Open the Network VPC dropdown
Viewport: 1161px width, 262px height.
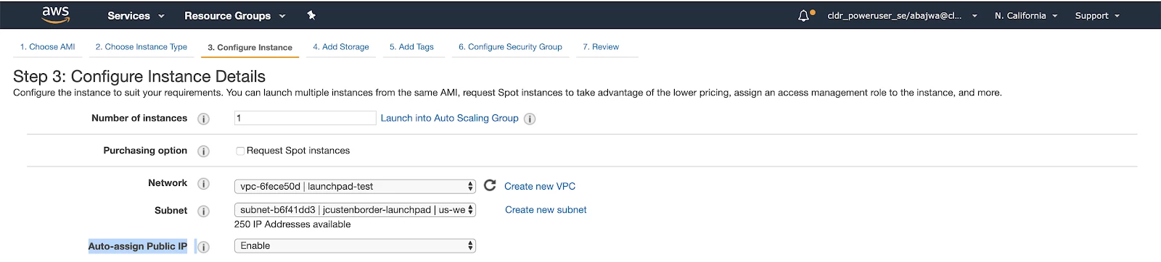tap(355, 186)
